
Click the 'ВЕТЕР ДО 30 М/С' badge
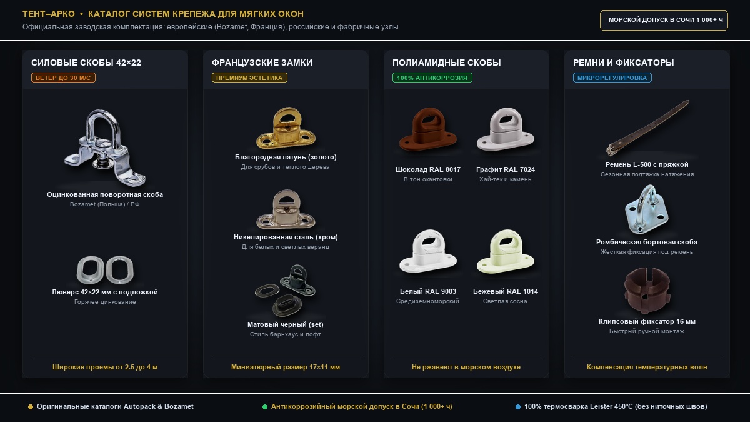[x=63, y=78]
